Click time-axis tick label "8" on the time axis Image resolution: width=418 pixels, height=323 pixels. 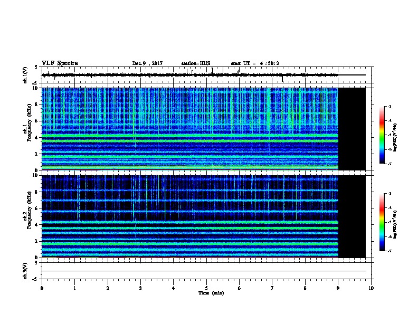pyautogui.click(x=305, y=288)
